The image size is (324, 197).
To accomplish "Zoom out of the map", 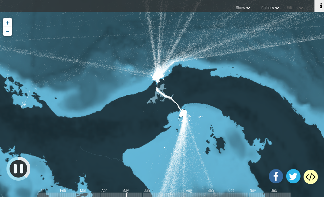I will [7, 32].
